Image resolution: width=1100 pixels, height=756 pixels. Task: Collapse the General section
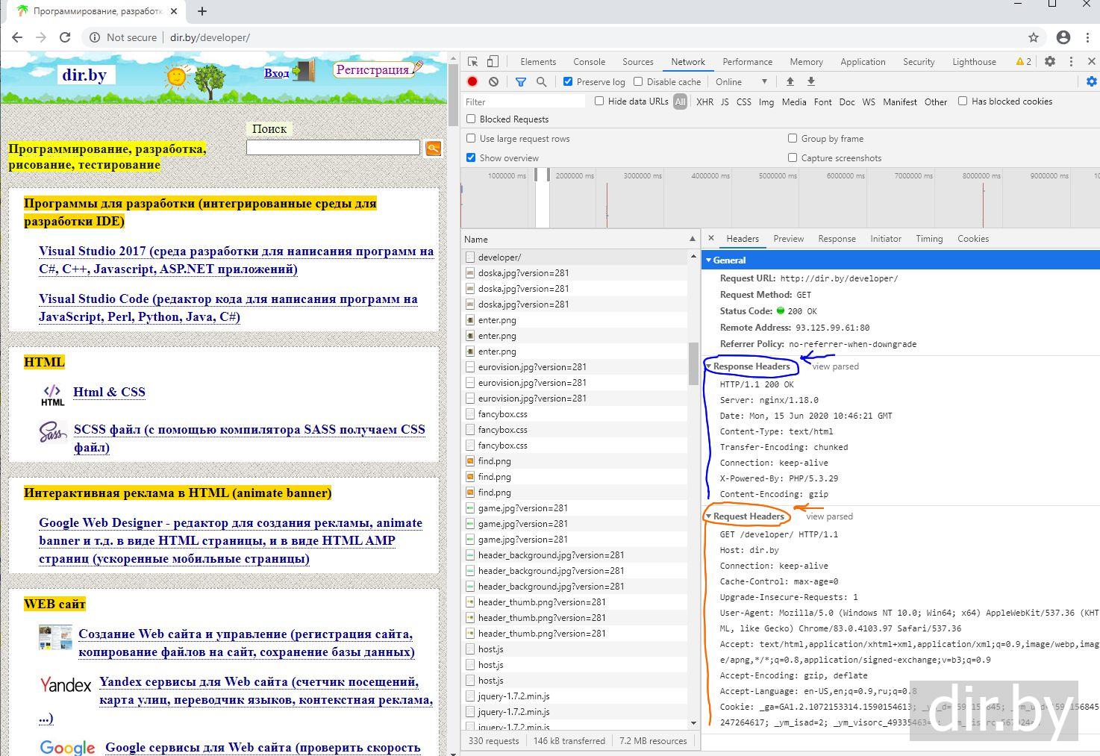click(728, 260)
